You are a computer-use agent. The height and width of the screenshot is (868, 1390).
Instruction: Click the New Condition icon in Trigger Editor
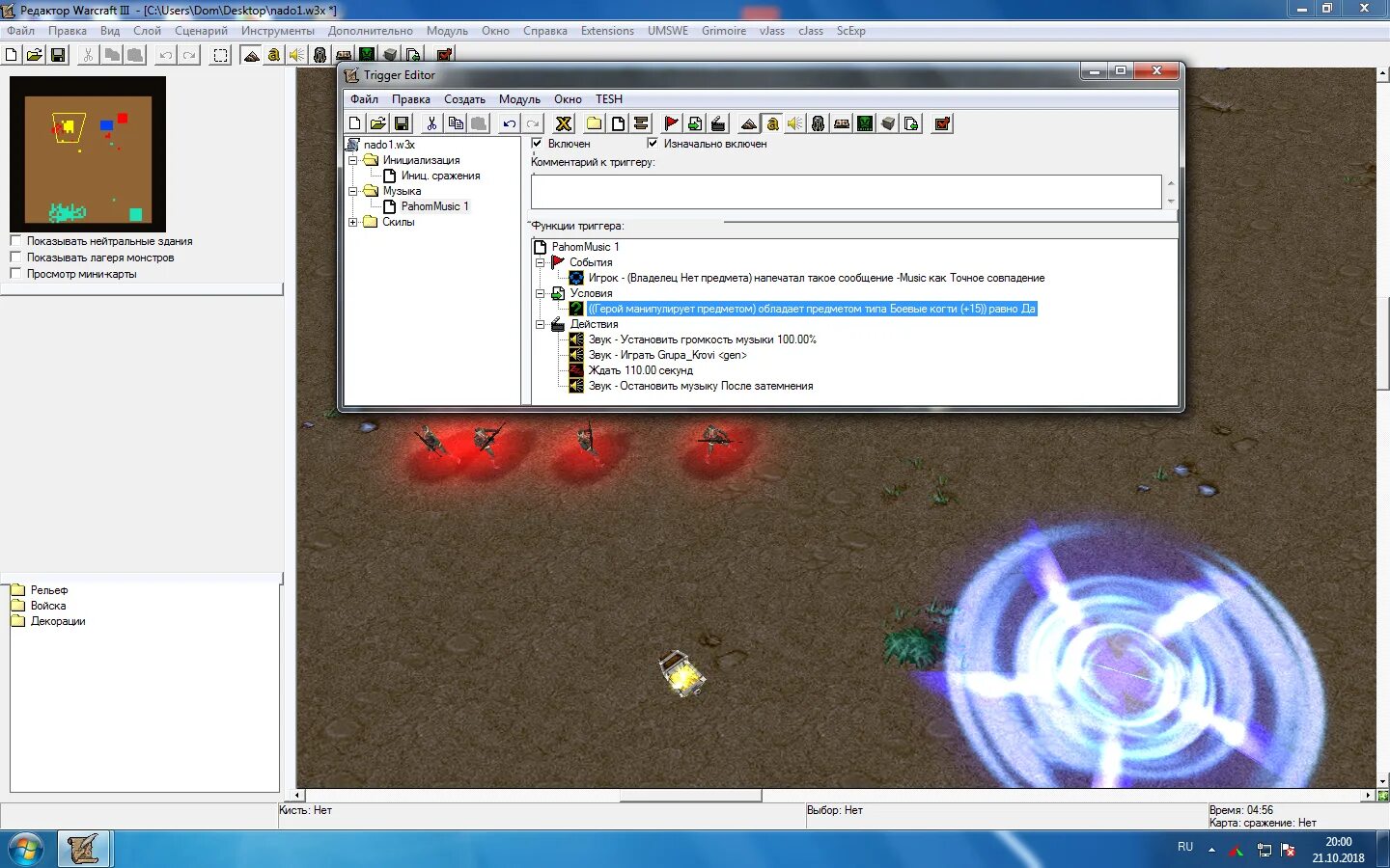coord(695,123)
